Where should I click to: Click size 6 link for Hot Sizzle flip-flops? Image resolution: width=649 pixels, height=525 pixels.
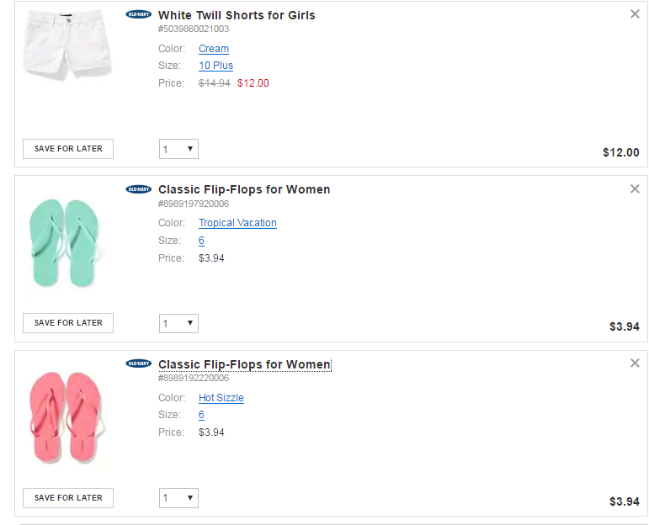pos(201,415)
